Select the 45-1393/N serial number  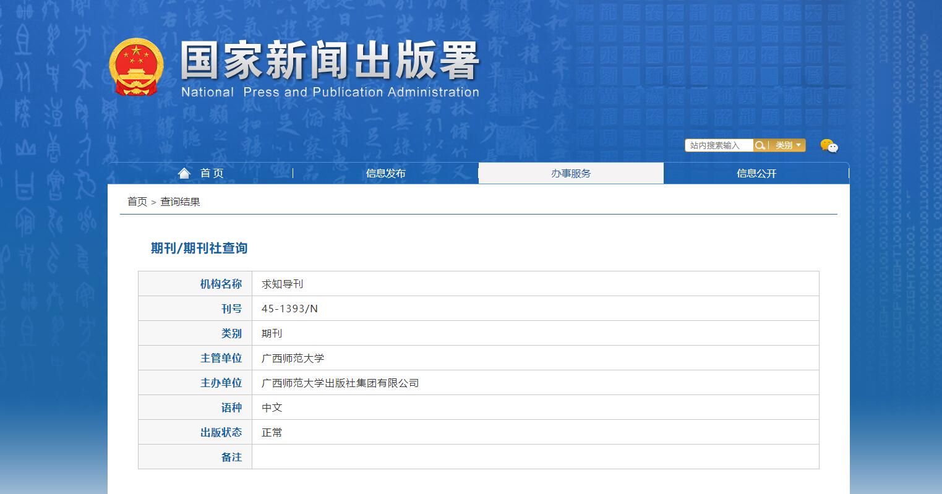pyautogui.click(x=289, y=309)
